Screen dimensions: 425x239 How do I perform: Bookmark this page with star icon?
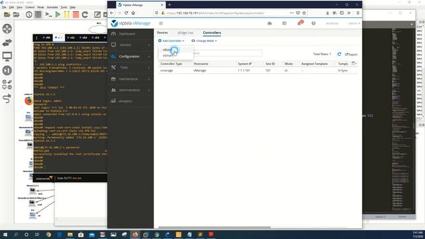304,13
